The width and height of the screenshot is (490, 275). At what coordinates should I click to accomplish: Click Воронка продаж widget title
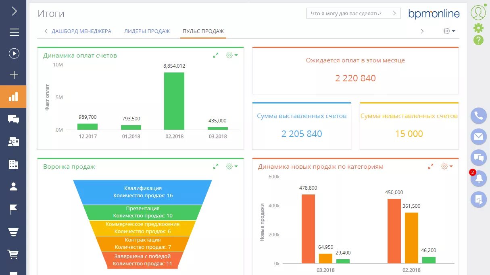[x=69, y=167]
